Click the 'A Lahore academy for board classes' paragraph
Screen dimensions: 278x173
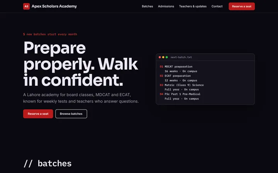pyautogui.click(x=81, y=98)
